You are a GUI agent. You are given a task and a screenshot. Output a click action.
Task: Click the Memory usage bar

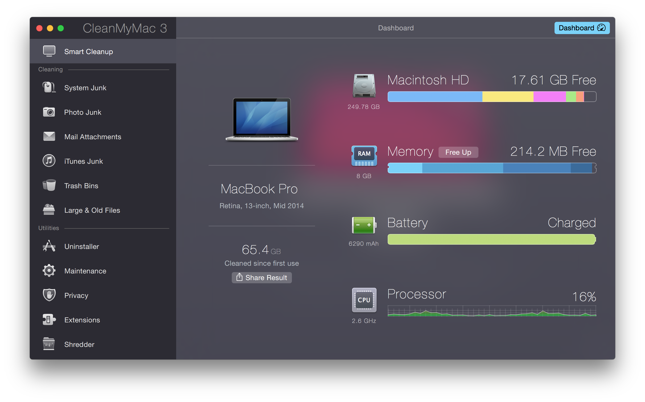click(x=492, y=168)
